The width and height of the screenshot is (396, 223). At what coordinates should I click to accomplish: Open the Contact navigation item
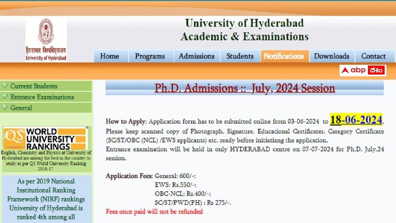coord(374,56)
